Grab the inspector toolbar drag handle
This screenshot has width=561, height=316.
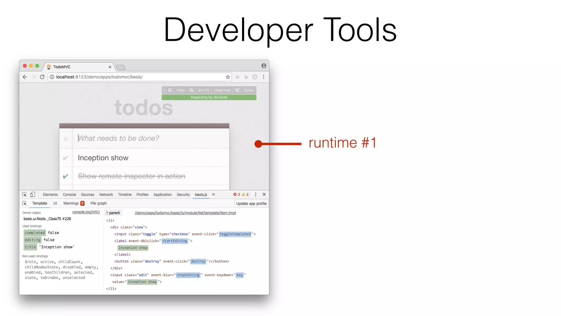[x=164, y=90]
